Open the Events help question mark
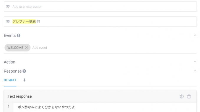This screenshot has height=112, width=200. pyautogui.click(x=19, y=36)
